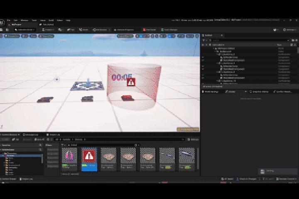Click the maximize viewport icon at the far right
This screenshot has height=199, width=299.
(197, 36)
